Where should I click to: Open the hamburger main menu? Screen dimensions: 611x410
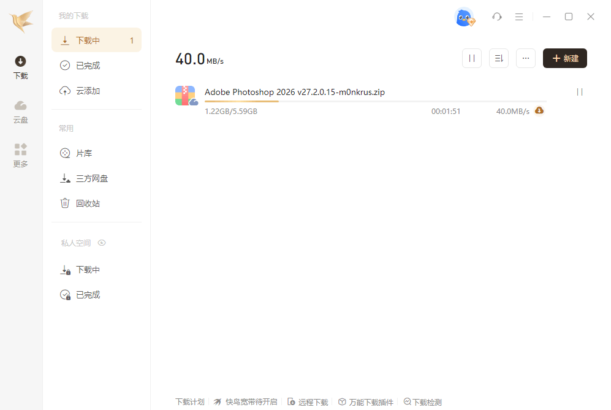click(x=519, y=17)
